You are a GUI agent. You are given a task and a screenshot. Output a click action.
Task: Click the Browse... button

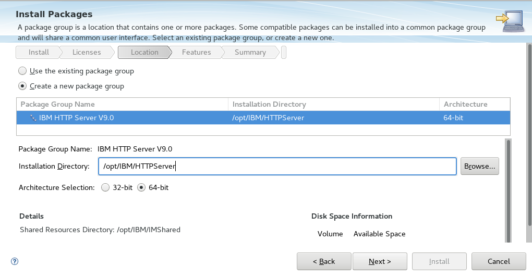(x=479, y=166)
